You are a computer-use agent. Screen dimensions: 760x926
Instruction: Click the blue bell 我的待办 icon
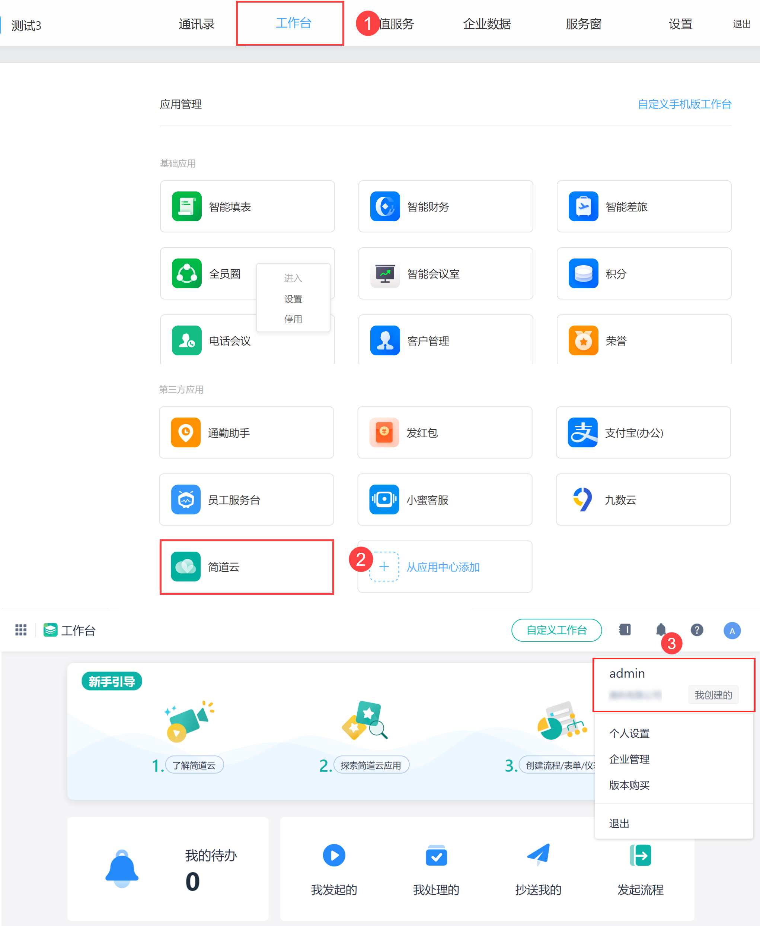click(122, 869)
